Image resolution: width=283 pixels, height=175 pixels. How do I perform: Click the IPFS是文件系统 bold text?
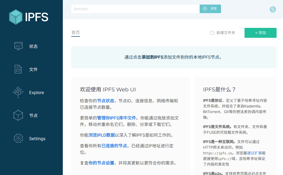(x=216, y=127)
